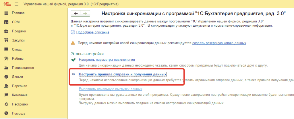Click the Деньги coin icon

coord(6,77)
